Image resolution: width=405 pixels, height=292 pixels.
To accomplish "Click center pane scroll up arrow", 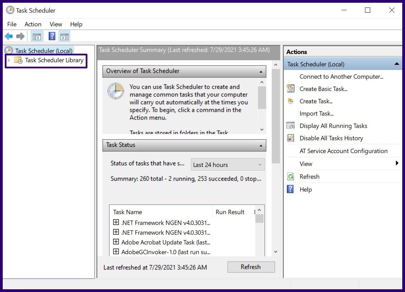I will pos(276,65).
